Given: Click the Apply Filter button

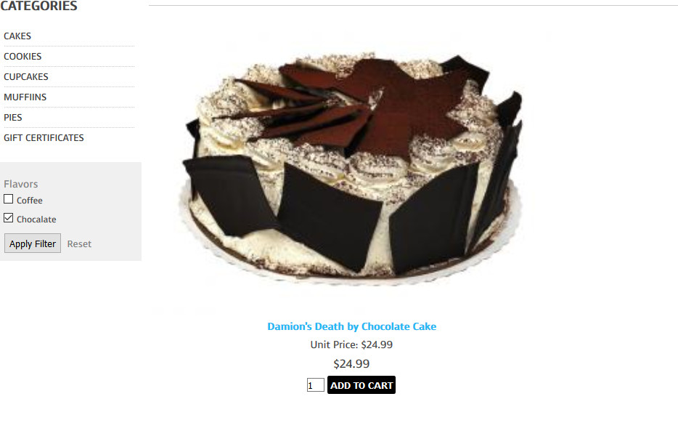Looking at the screenshot, I should click(x=33, y=243).
